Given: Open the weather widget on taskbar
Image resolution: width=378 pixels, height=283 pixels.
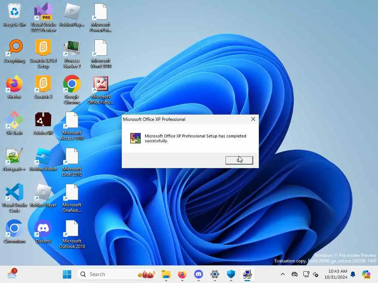Looking at the screenshot, I should 12,274.
